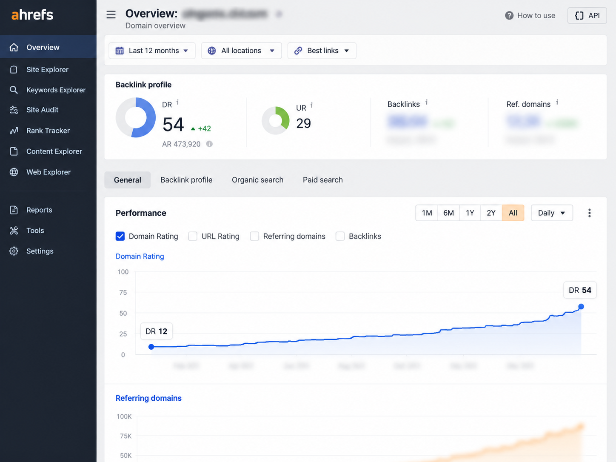Viewport: 616px width, 462px height.
Task: Open Web Explorer in the sidebar
Action: [x=48, y=172]
